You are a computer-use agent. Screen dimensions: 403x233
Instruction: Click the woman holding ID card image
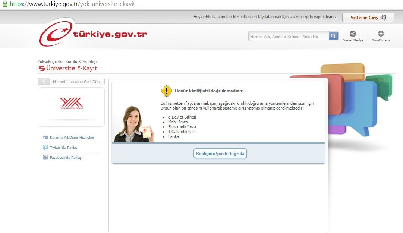click(x=134, y=125)
